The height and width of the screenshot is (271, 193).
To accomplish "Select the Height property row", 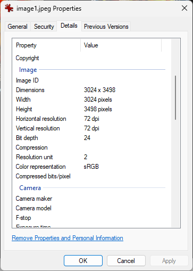I will 90,109.
